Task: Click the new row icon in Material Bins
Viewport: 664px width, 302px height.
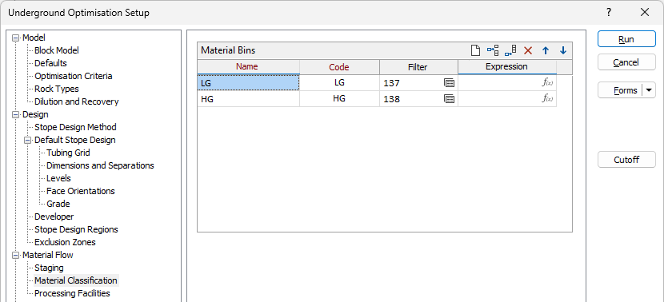Action: (475, 51)
